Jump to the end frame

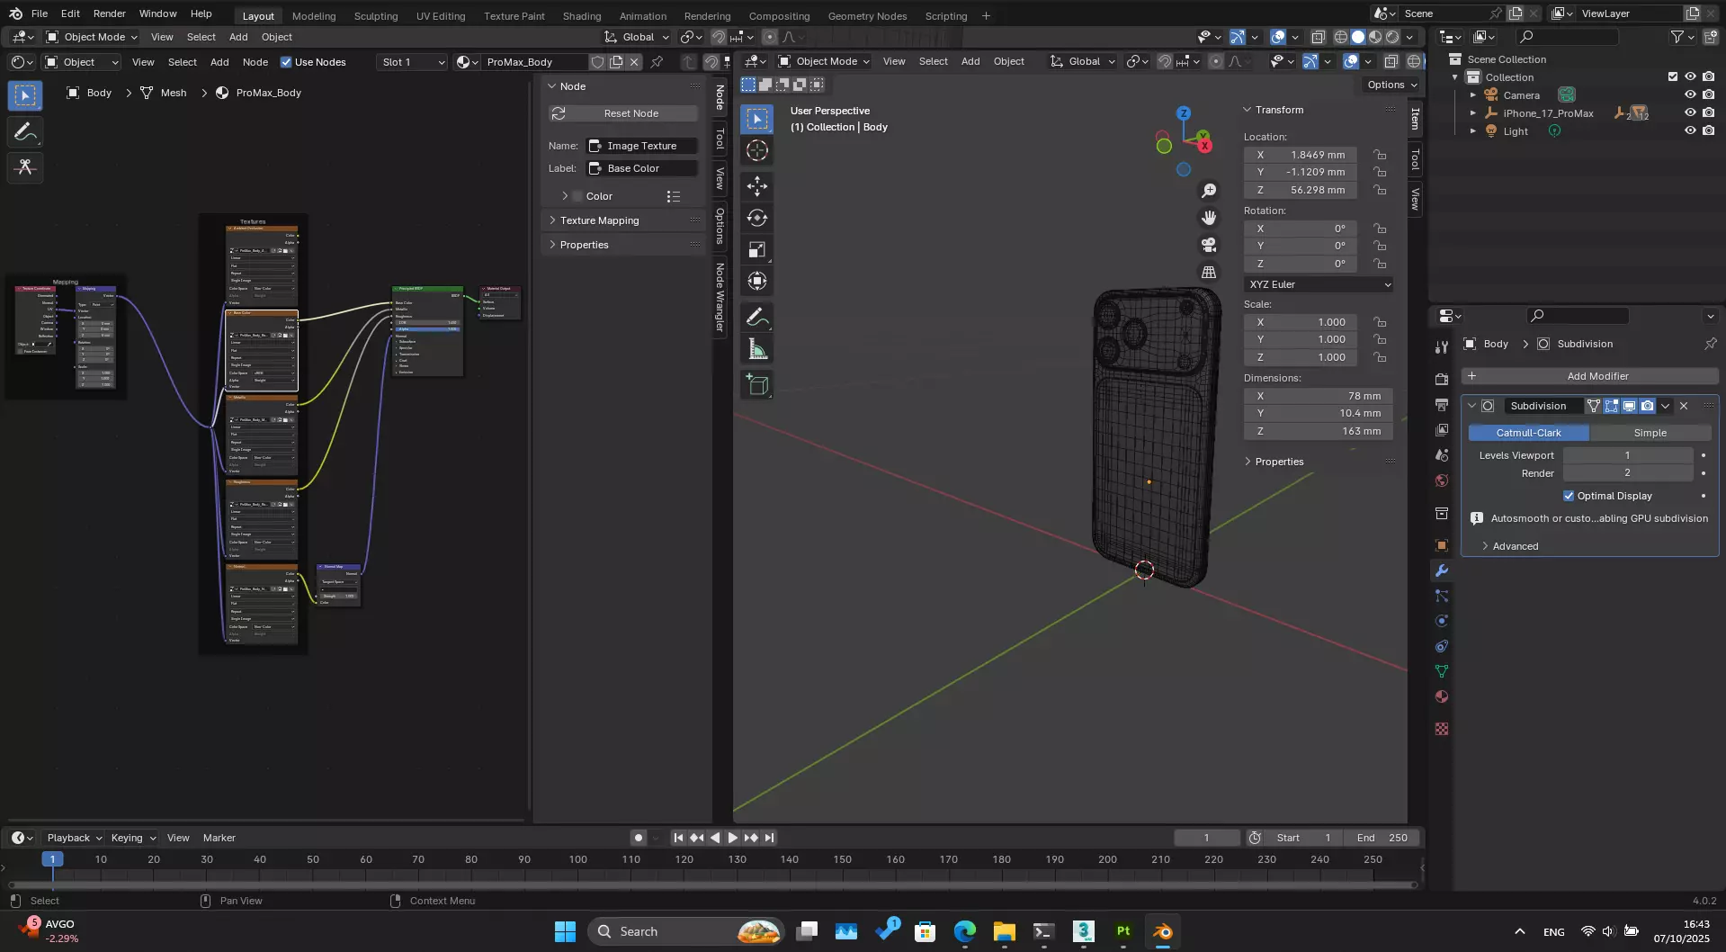click(x=769, y=838)
